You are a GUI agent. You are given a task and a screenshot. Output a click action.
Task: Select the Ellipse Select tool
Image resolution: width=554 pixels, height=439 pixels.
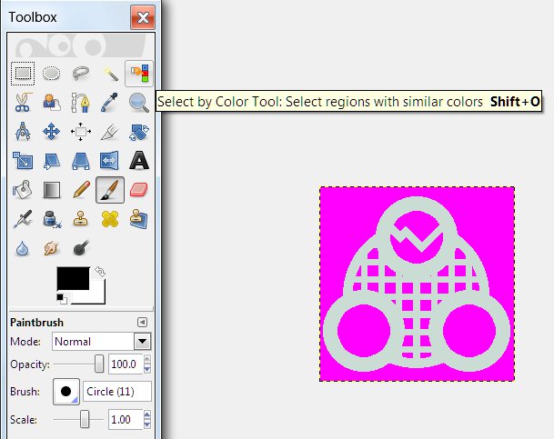point(52,74)
